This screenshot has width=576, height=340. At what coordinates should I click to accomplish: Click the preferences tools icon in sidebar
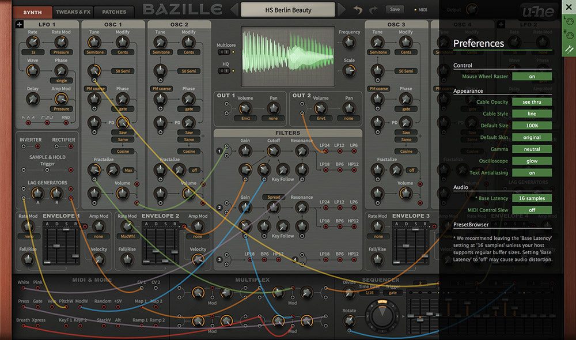[569, 49]
